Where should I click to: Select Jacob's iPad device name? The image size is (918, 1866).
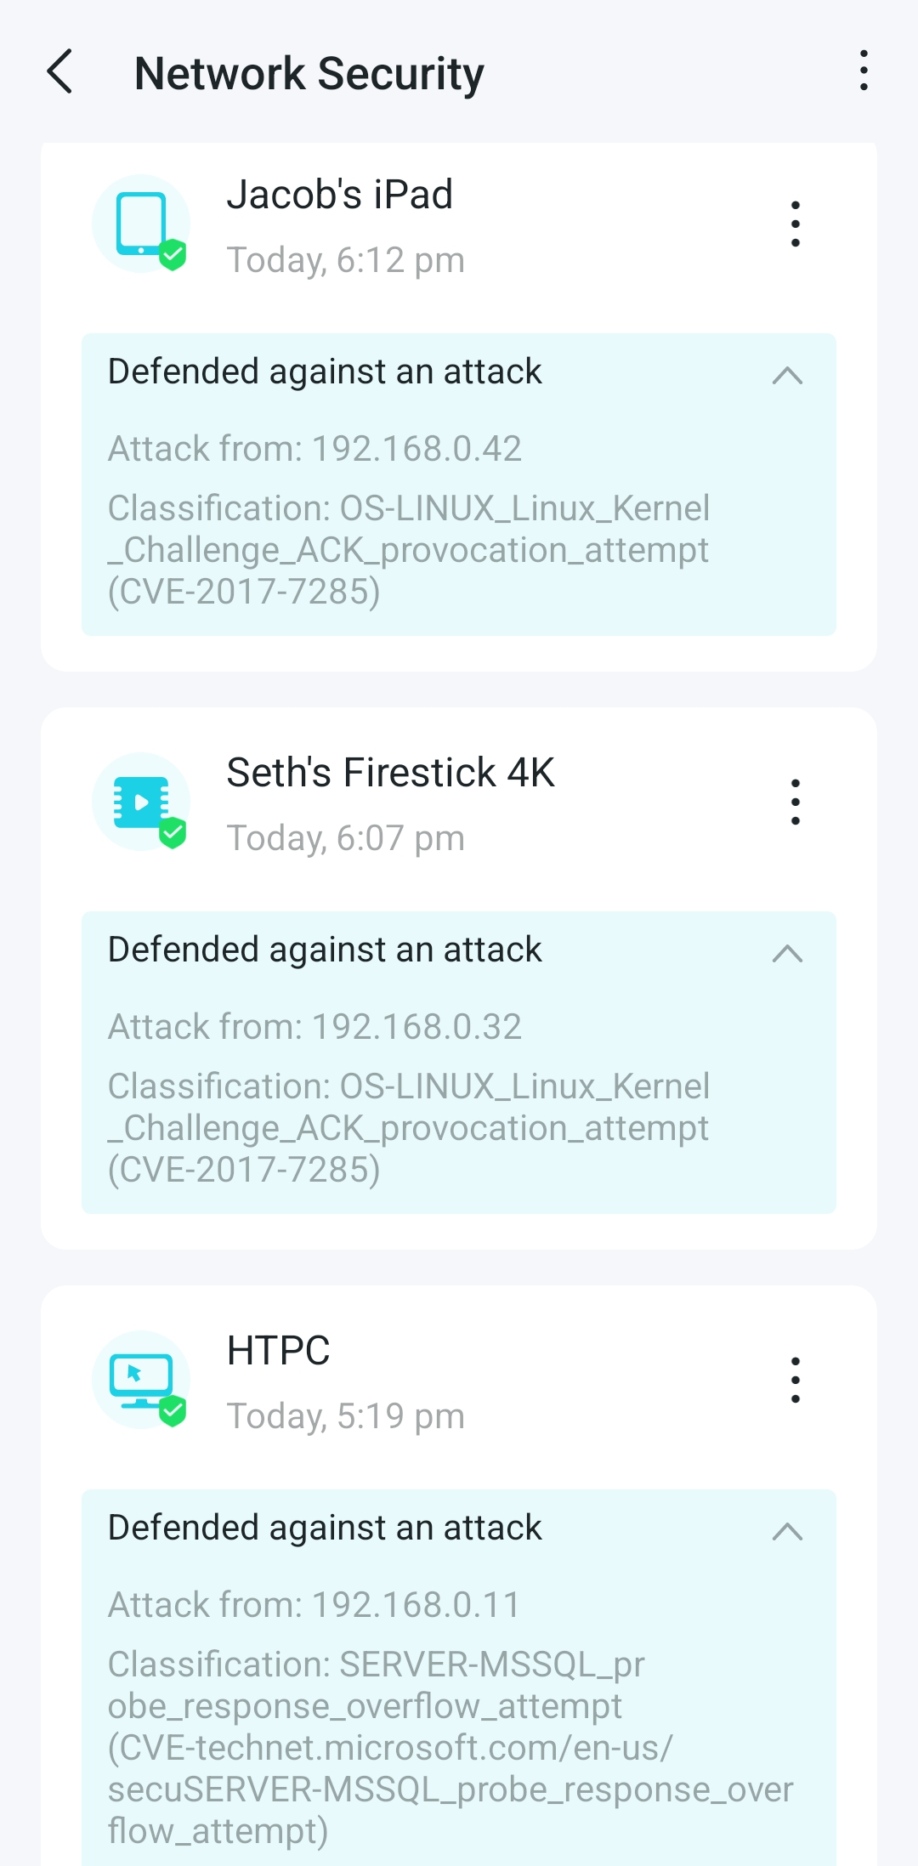[339, 195]
